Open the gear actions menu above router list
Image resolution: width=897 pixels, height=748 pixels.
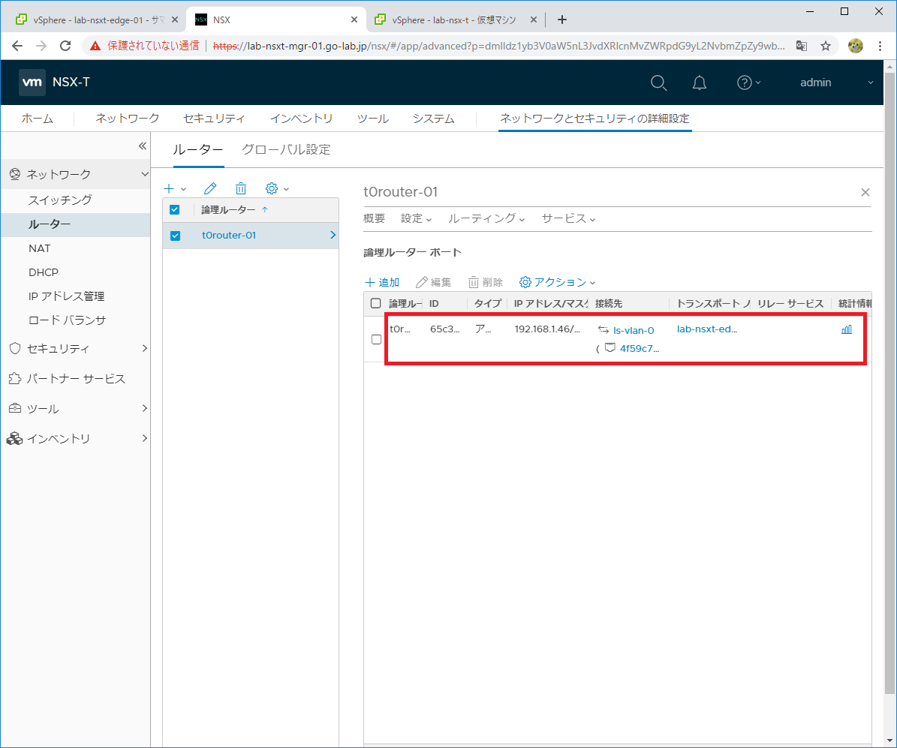[x=277, y=188]
